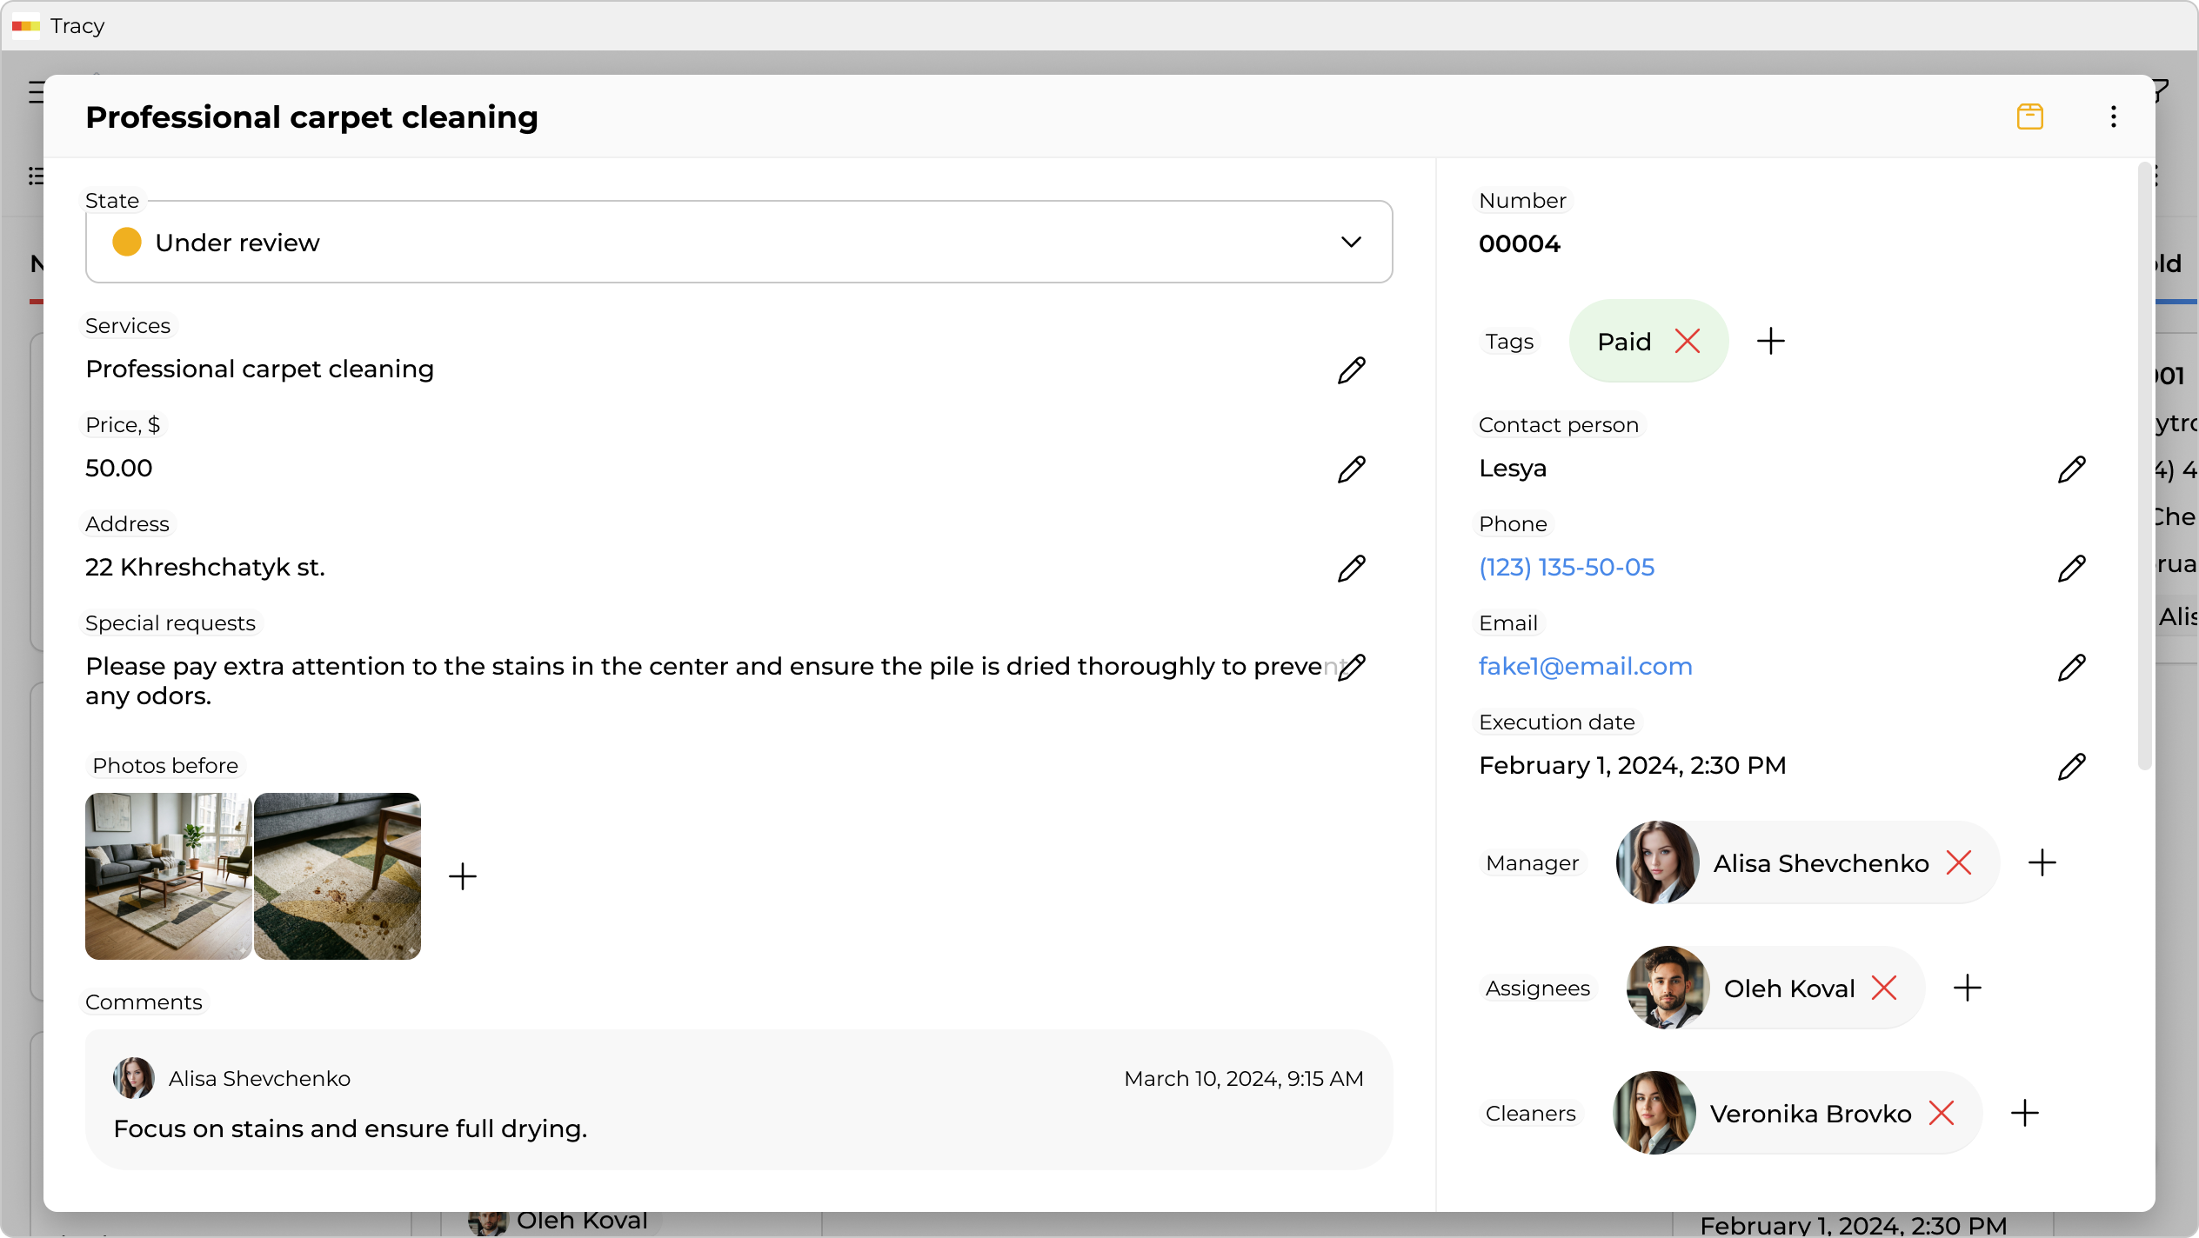Viewport: 2199px width, 1238px height.
Task: Edit the Address pencil icon
Action: [x=1351, y=569]
